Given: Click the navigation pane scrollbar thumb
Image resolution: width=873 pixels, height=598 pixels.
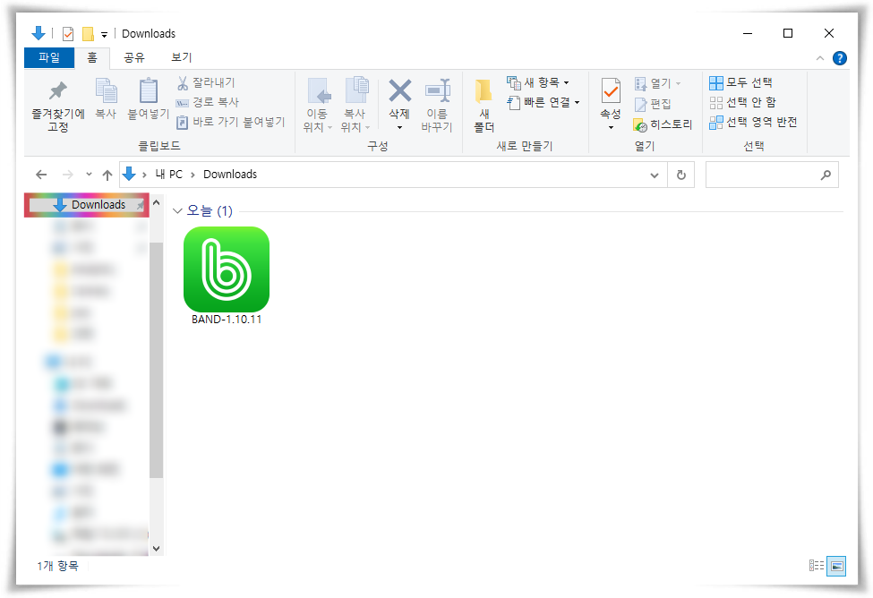Looking at the screenshot, I should click(157, 360).
